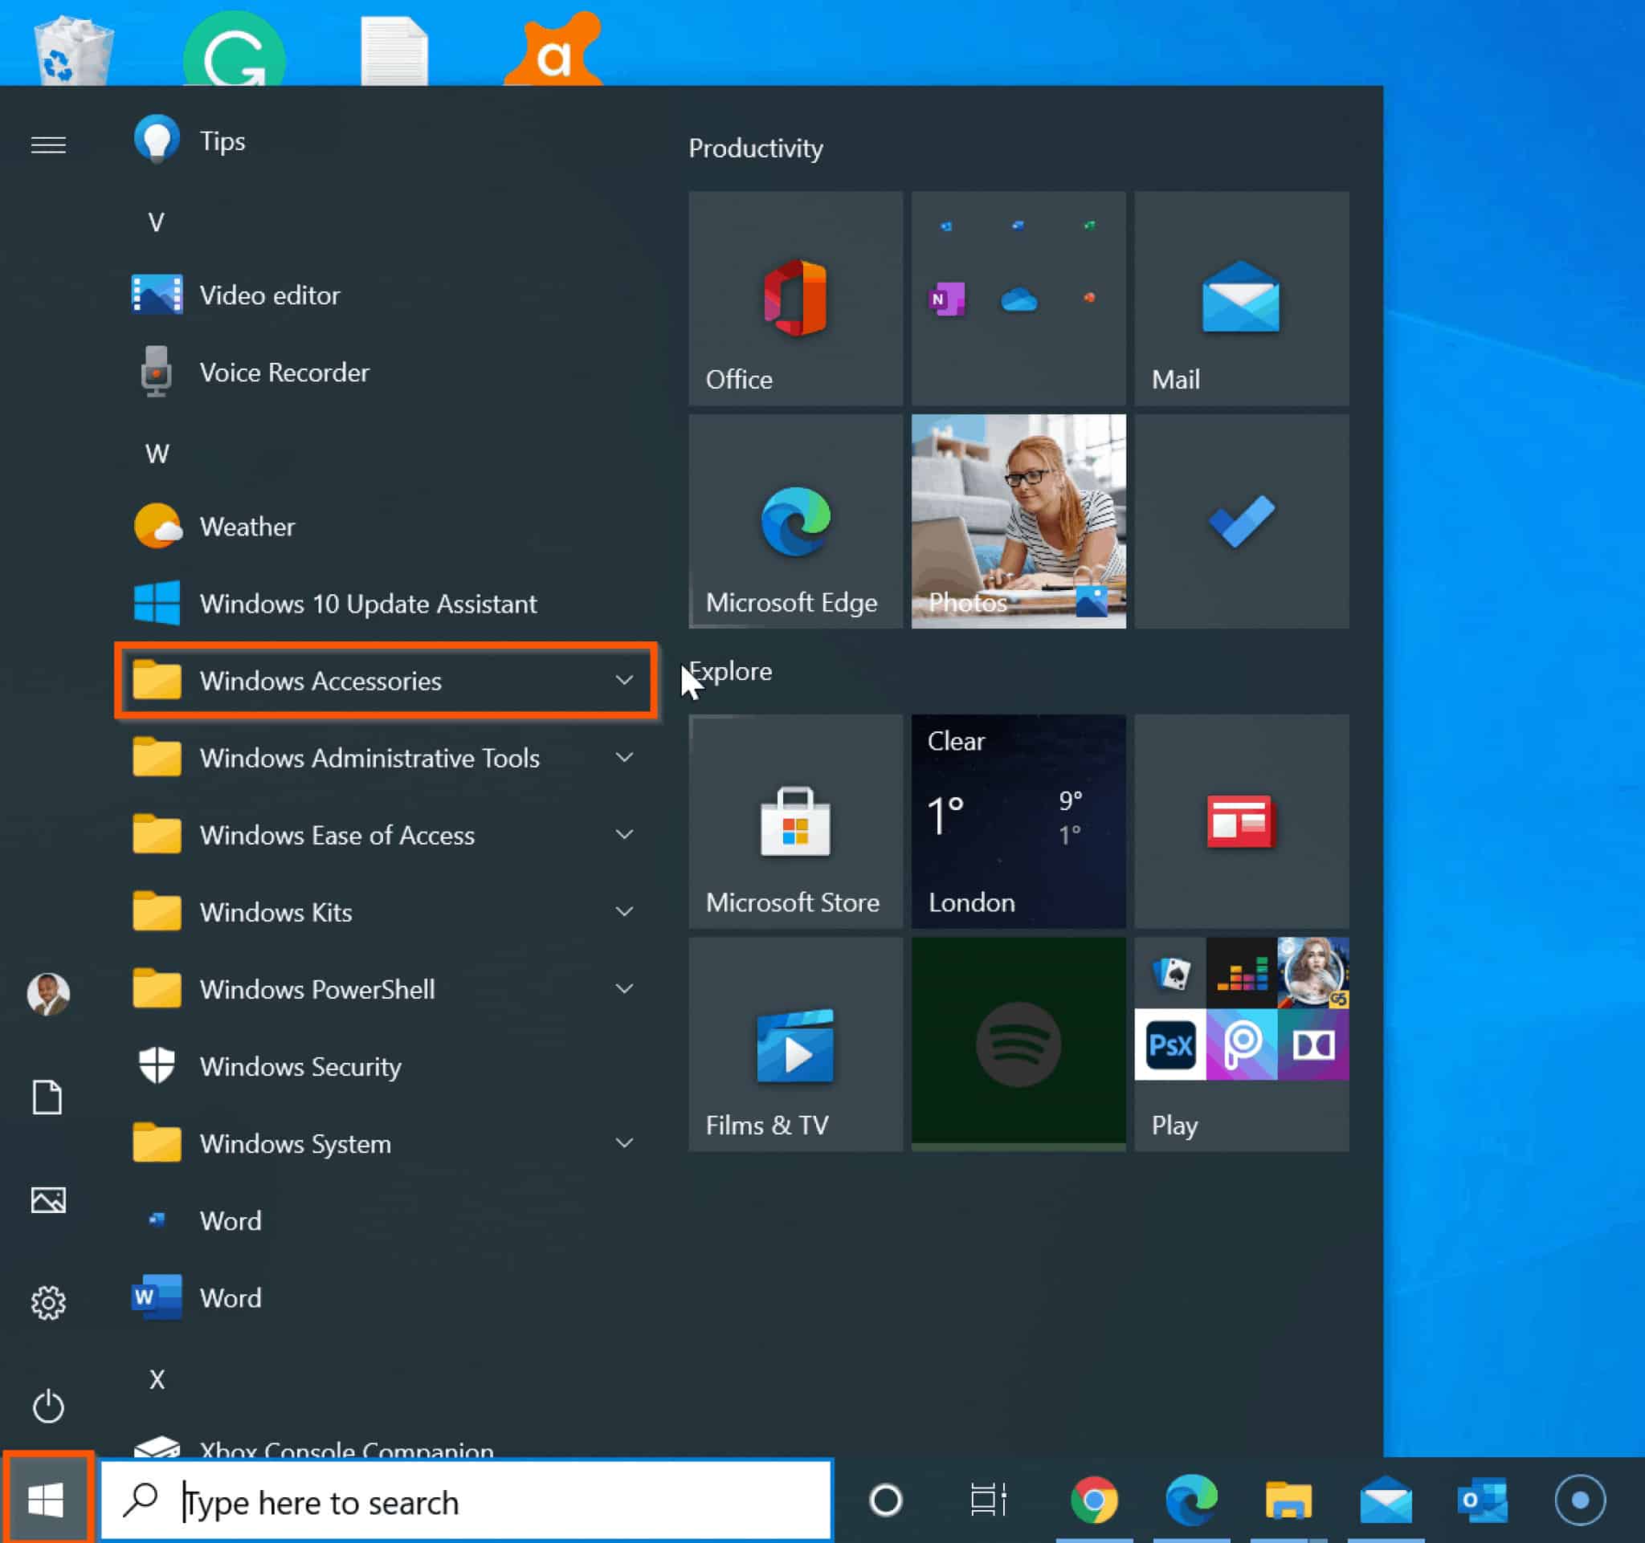Open the Microsoft To Do tile
This screenshot has height=1543, width=1645.
tap(1240, 521)
